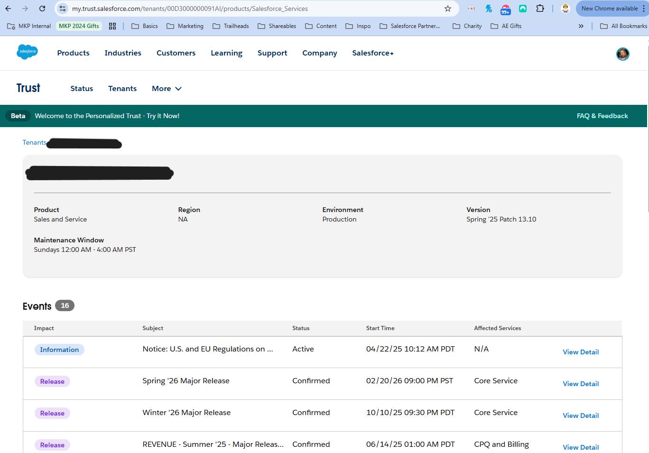Click the Salesforce cloud logo
649x453 pixels.
(x=27, y=52)
